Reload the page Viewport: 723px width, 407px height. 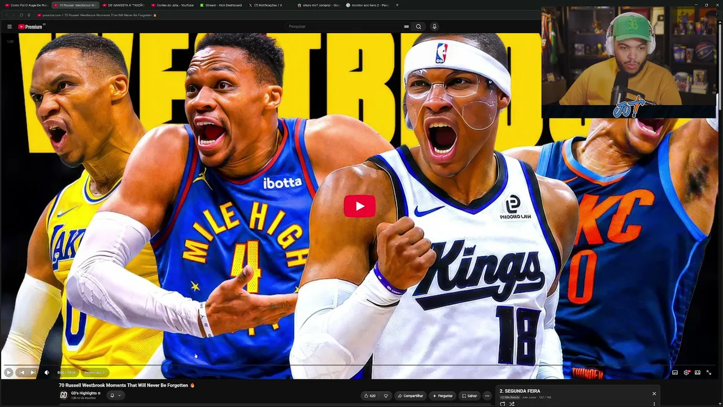coord(21,15)
